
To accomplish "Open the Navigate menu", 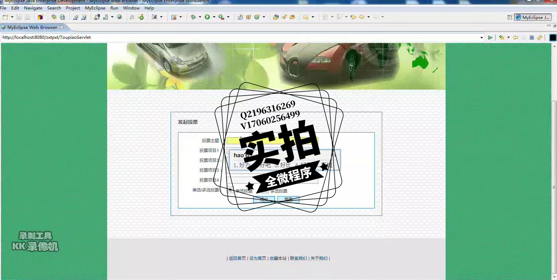I will tap(33, 8).
